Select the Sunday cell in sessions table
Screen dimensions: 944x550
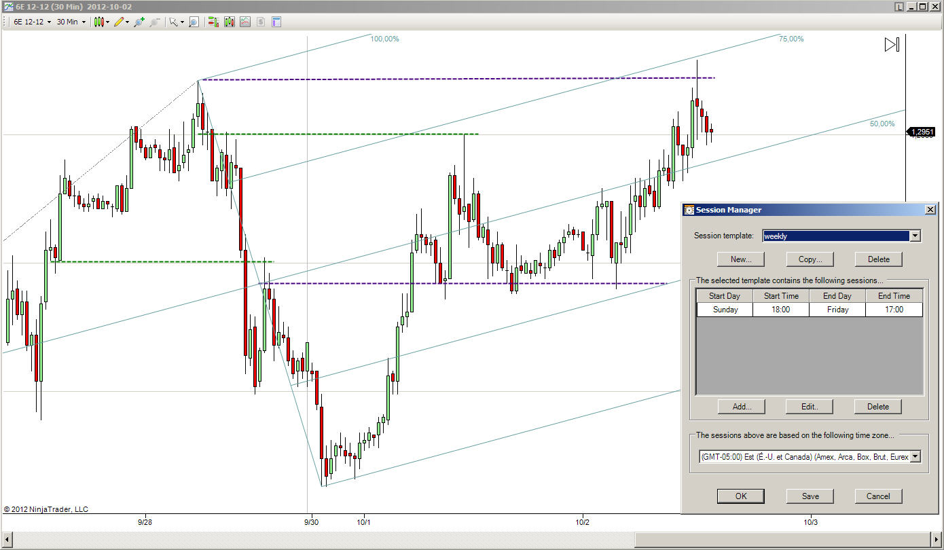pyautogui.click(x=725, y=310)
